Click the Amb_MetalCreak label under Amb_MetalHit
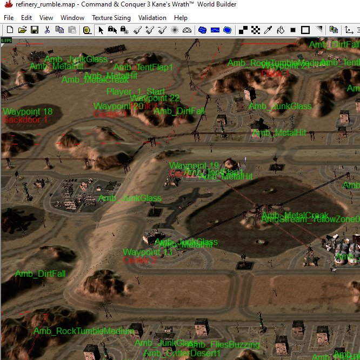This screenshot has width=360, height=360. point(95,80)
